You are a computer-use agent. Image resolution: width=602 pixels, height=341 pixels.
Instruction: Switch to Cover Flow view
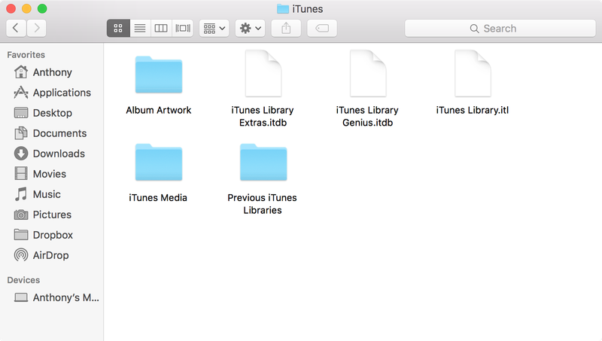pos(183,28)
